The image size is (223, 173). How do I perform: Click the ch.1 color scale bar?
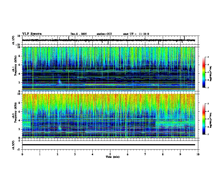204,72
